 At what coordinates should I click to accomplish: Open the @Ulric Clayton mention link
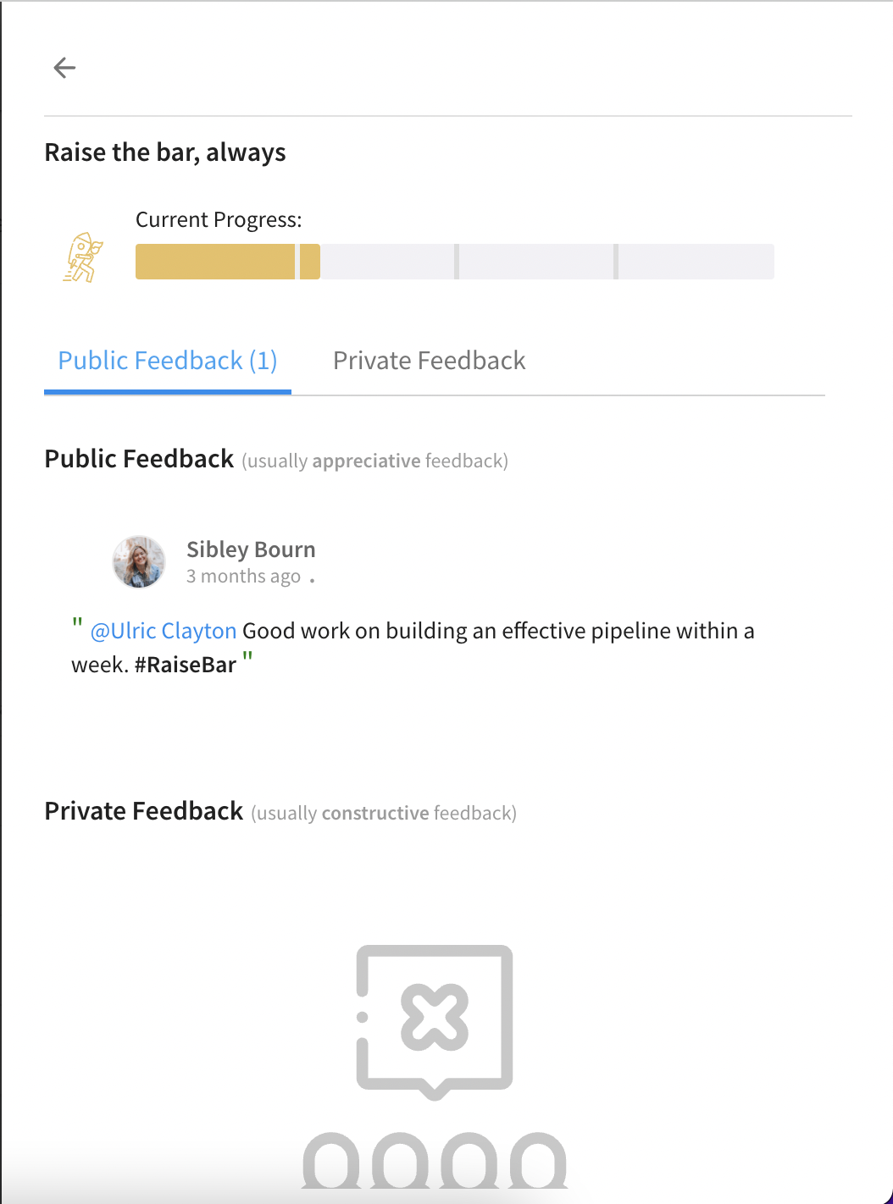pos(164,631)
